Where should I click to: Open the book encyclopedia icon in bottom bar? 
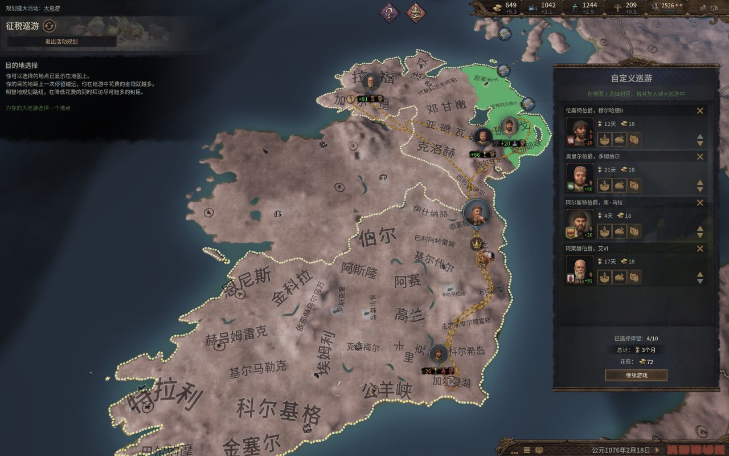[539, 450]
